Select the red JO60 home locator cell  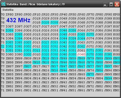coord(81,54)
